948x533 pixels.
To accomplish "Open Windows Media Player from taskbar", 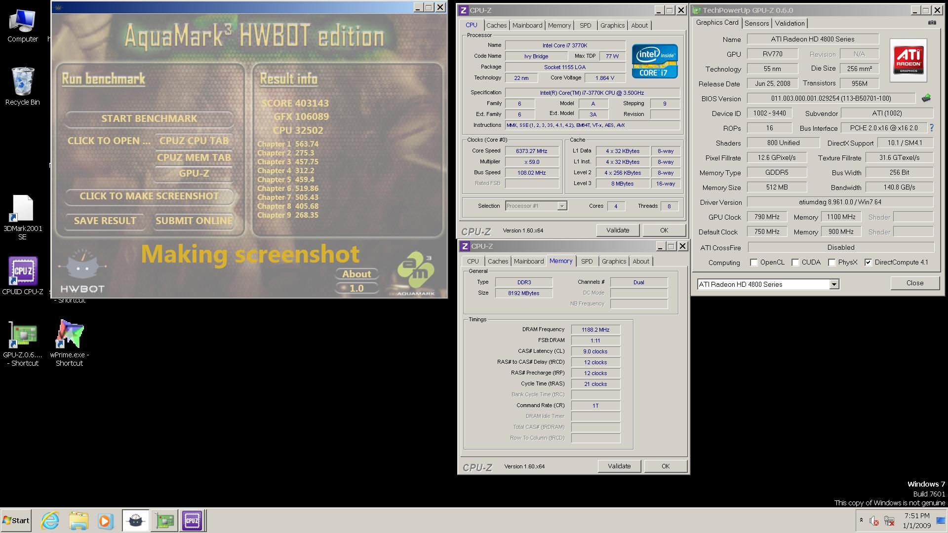I will point(105,521).
